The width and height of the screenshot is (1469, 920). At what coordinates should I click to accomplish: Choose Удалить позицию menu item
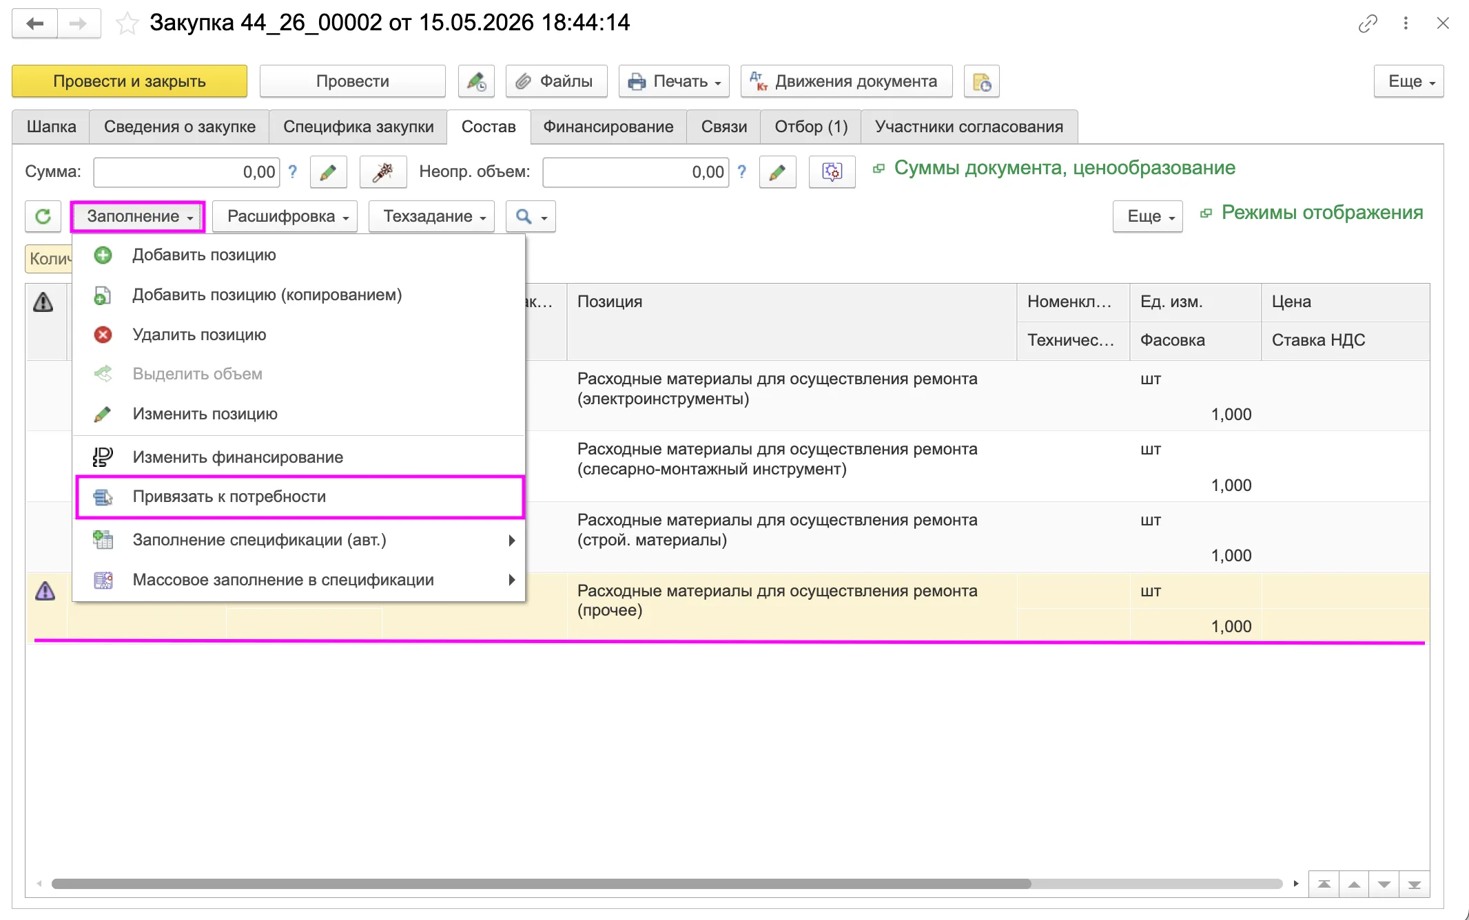coord(299,335)
